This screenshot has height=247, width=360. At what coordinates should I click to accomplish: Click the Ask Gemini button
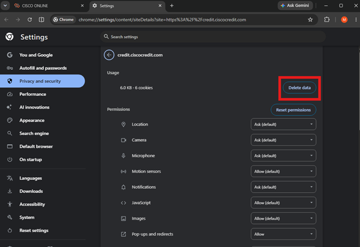295,6
